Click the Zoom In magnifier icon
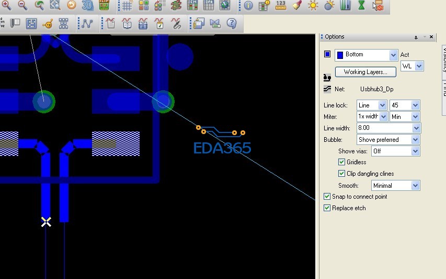 point(6,5)
